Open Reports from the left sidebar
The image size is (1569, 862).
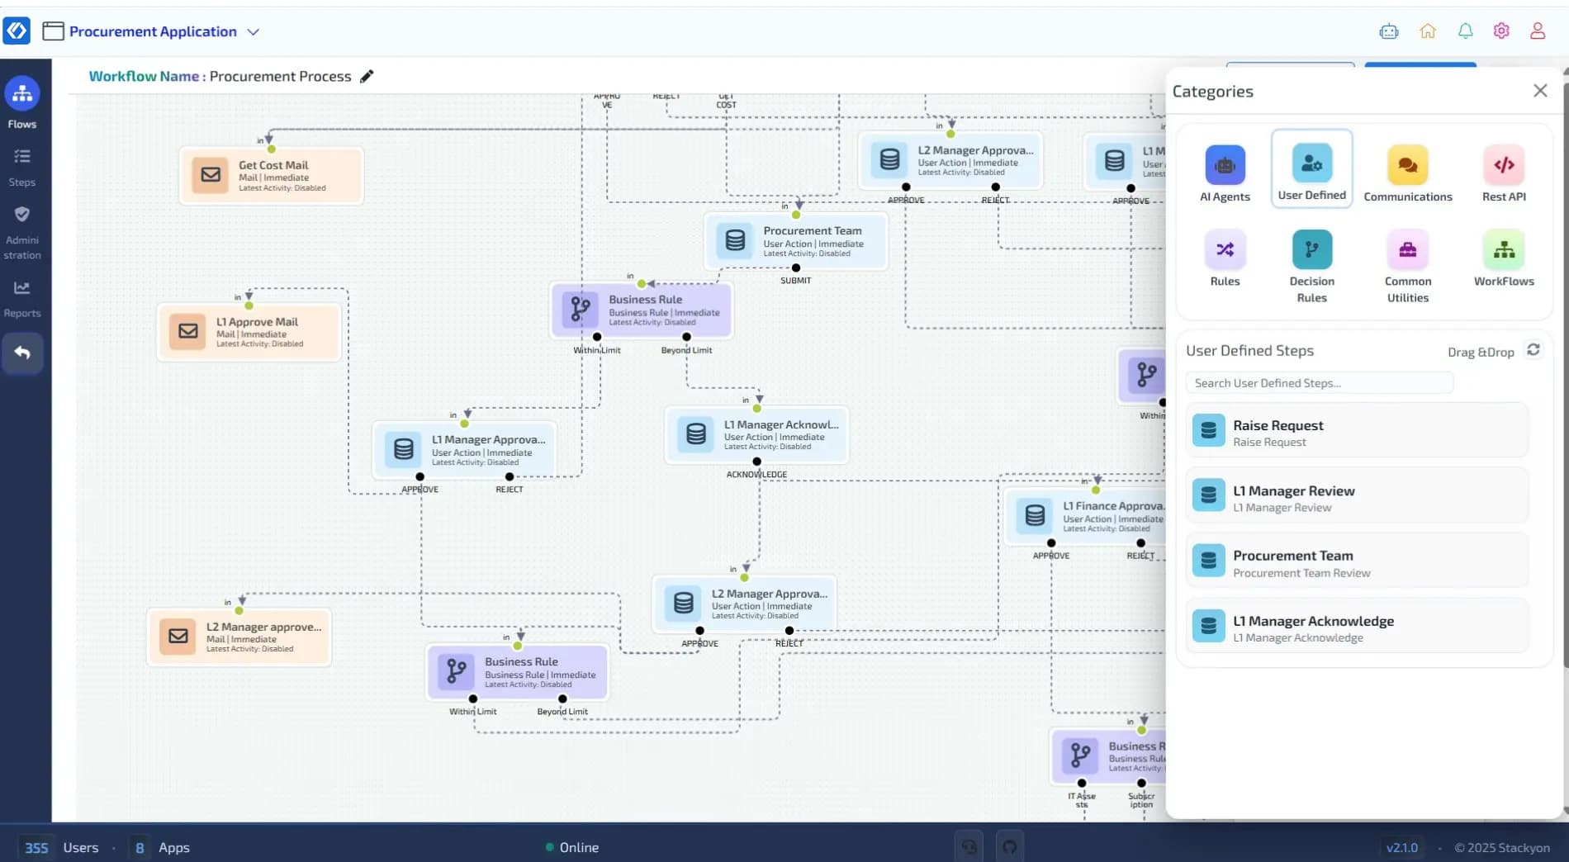pyautogui.click(x=22, y=297)
